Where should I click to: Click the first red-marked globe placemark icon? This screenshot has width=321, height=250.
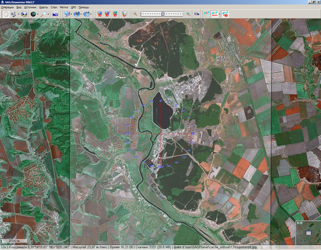100,15
